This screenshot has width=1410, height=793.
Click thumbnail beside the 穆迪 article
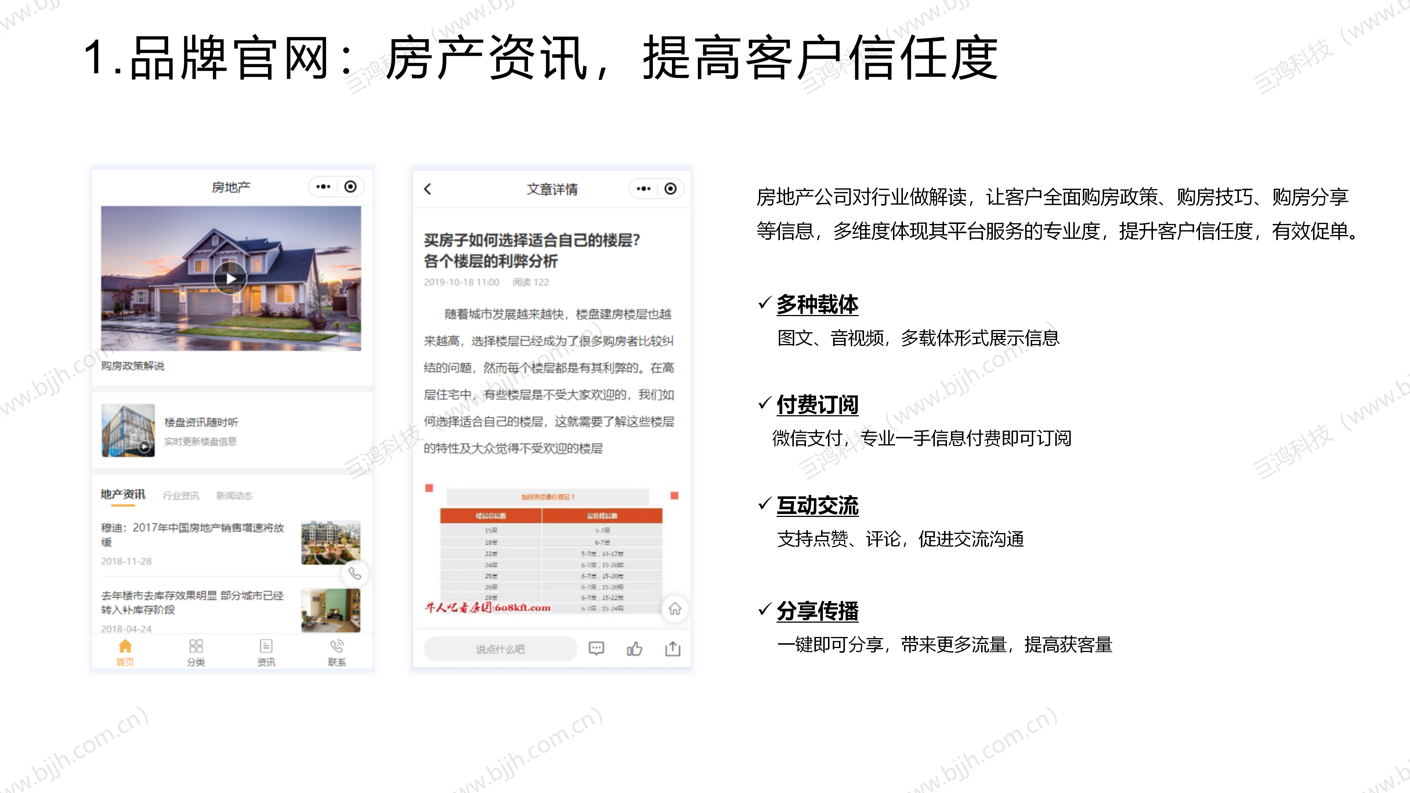[330, 542]
